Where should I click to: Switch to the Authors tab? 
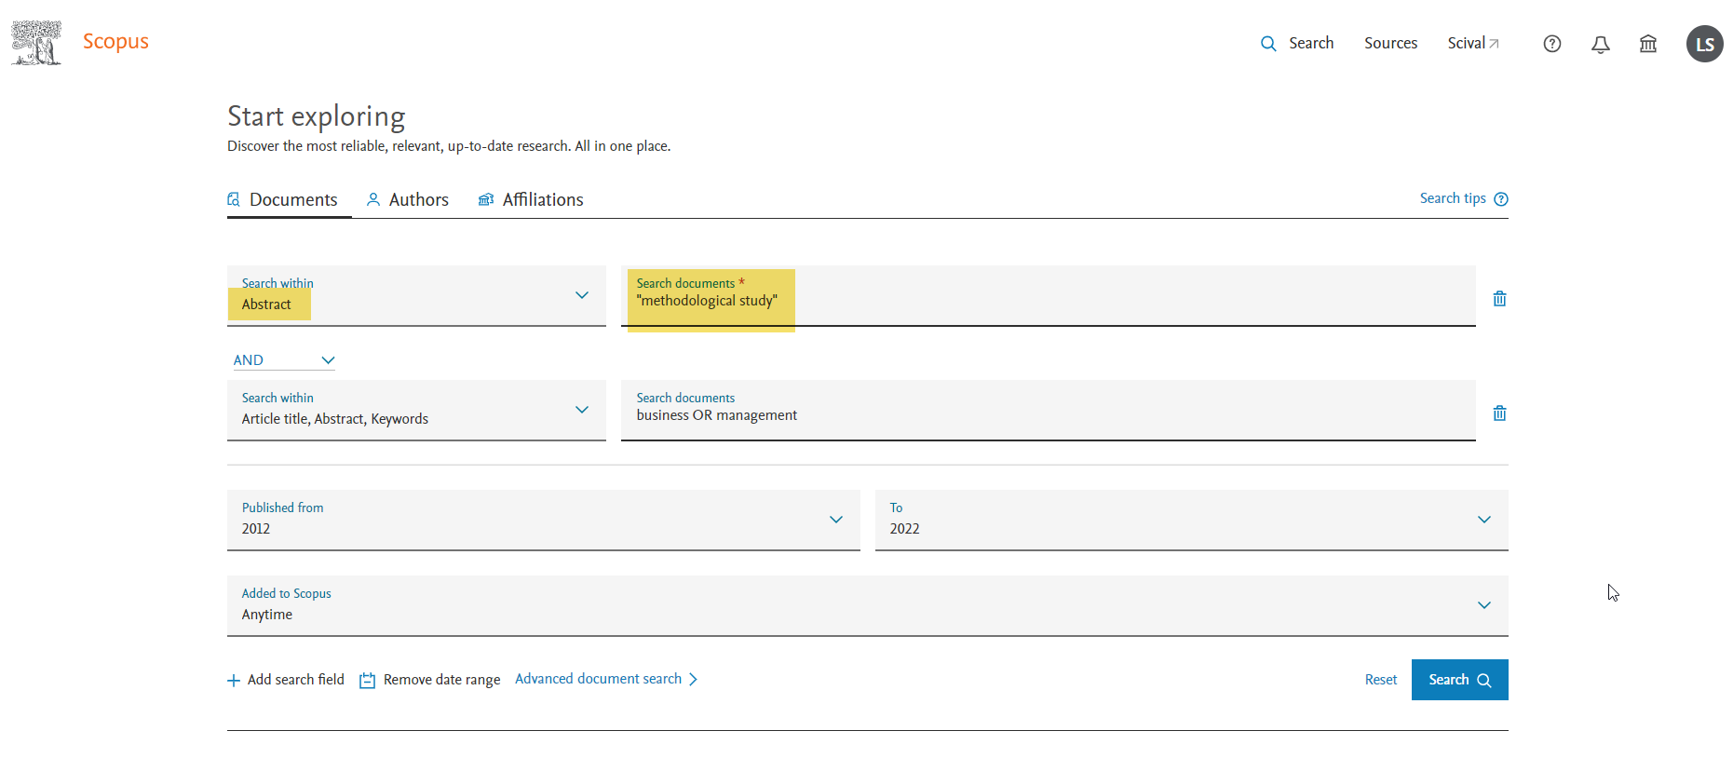tap(408, 200)
